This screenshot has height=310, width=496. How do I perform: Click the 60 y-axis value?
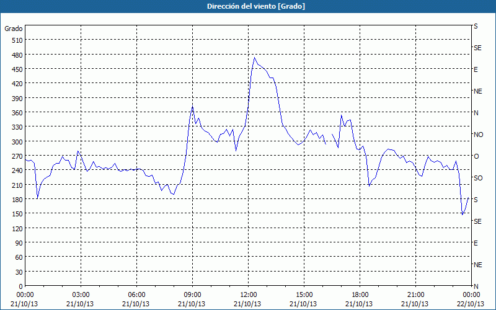19,257
